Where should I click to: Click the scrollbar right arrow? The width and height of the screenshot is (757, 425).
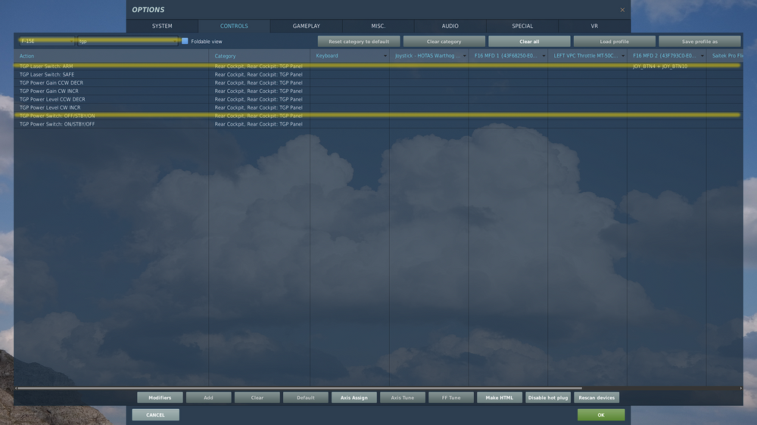740,388
